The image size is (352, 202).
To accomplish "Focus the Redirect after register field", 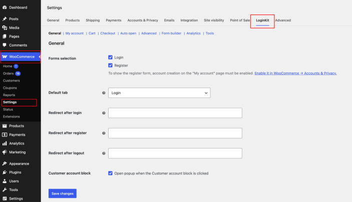I will click(175, 133).
